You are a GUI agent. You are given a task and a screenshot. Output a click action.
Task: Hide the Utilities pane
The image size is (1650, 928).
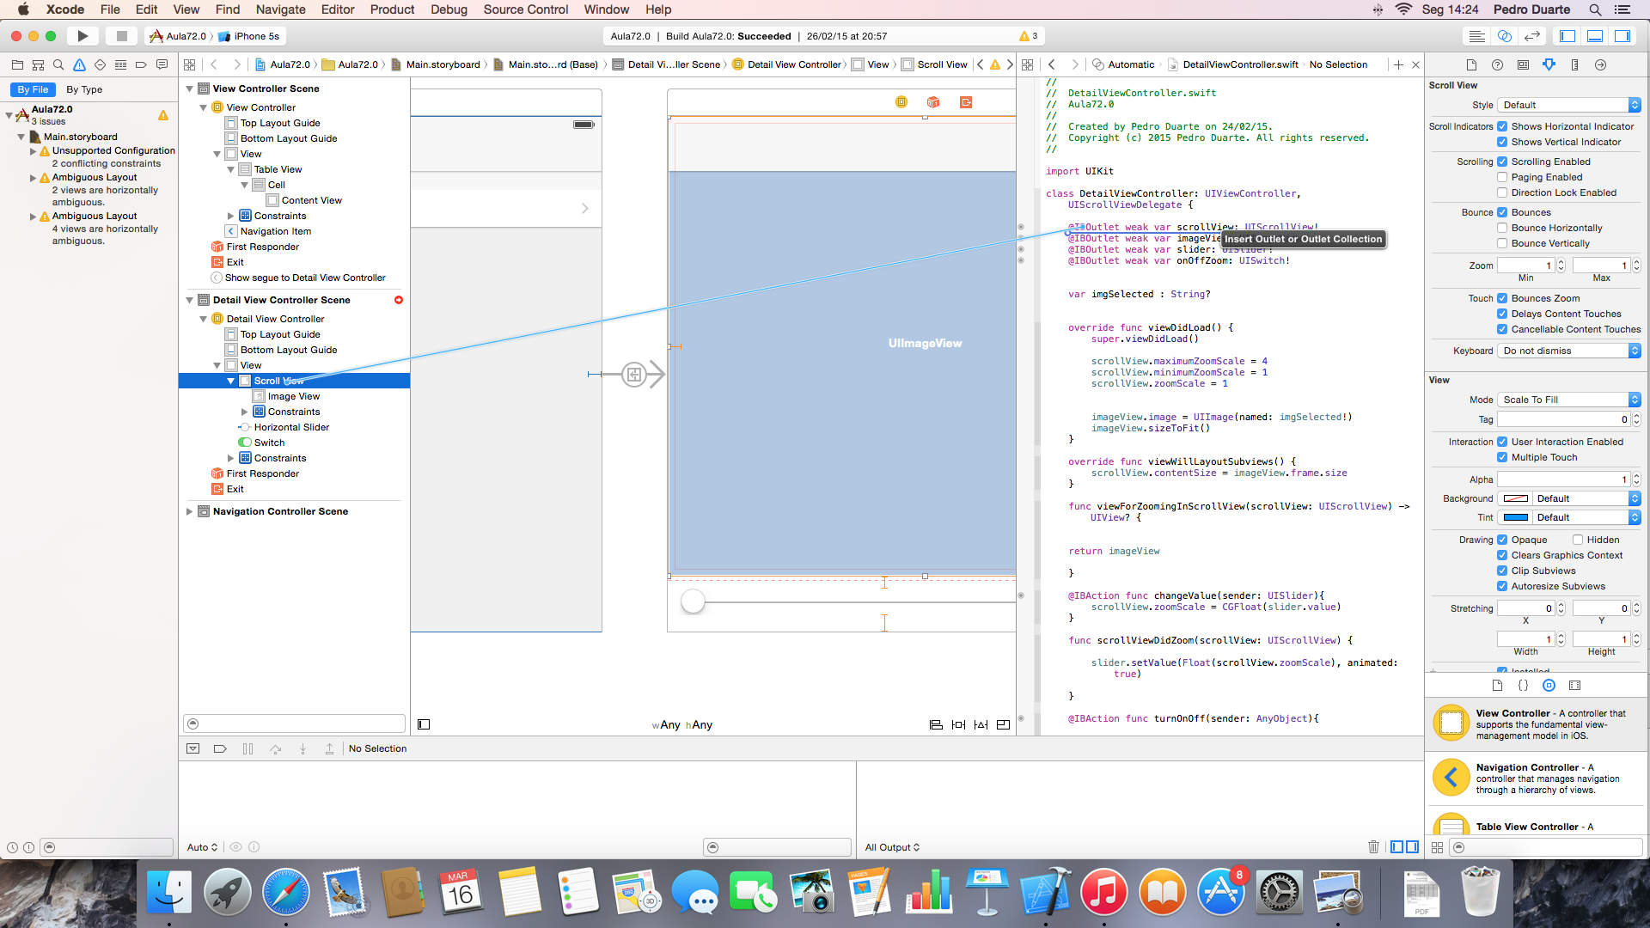[1622, 36]
